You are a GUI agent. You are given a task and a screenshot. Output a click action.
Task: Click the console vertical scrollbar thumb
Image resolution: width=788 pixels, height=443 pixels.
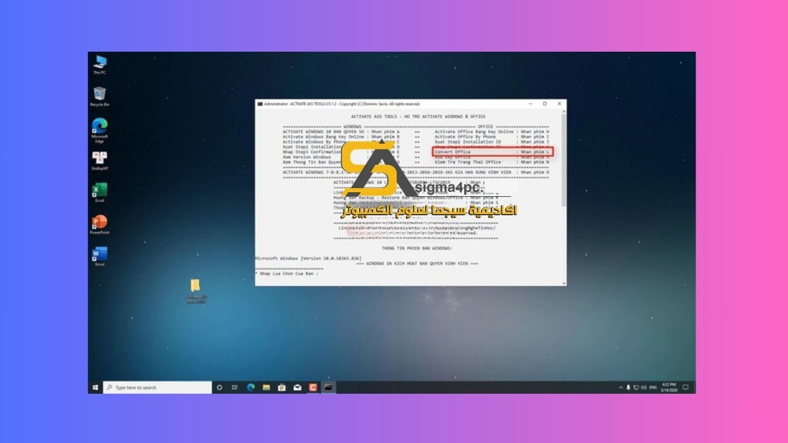click(x=563, y=160)
